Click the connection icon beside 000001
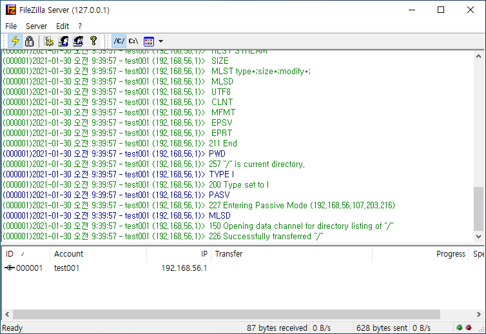486x334 pixels. [x=10, y=268]
